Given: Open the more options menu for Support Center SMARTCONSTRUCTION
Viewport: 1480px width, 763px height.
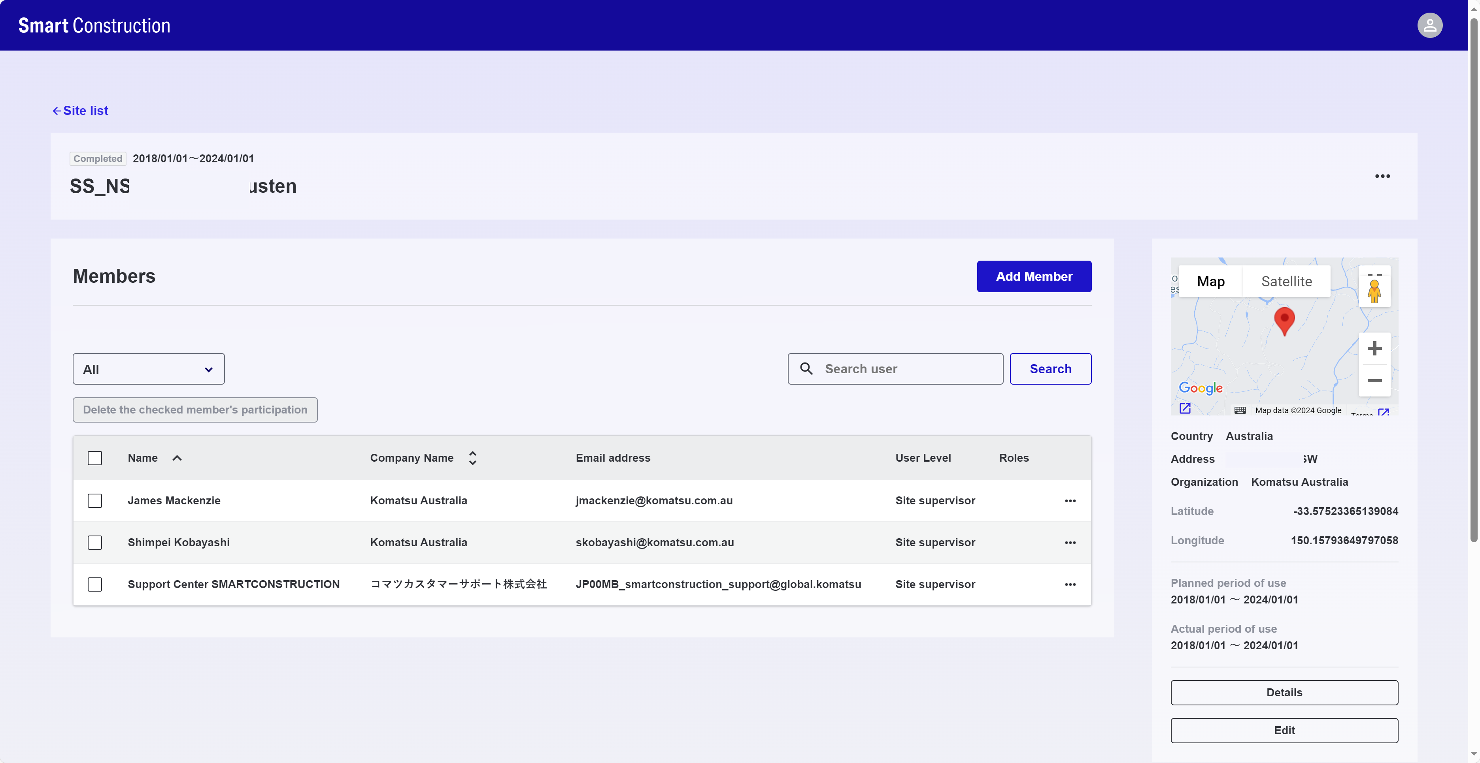Looking at the screenshot, I should tap(1070, 584).
